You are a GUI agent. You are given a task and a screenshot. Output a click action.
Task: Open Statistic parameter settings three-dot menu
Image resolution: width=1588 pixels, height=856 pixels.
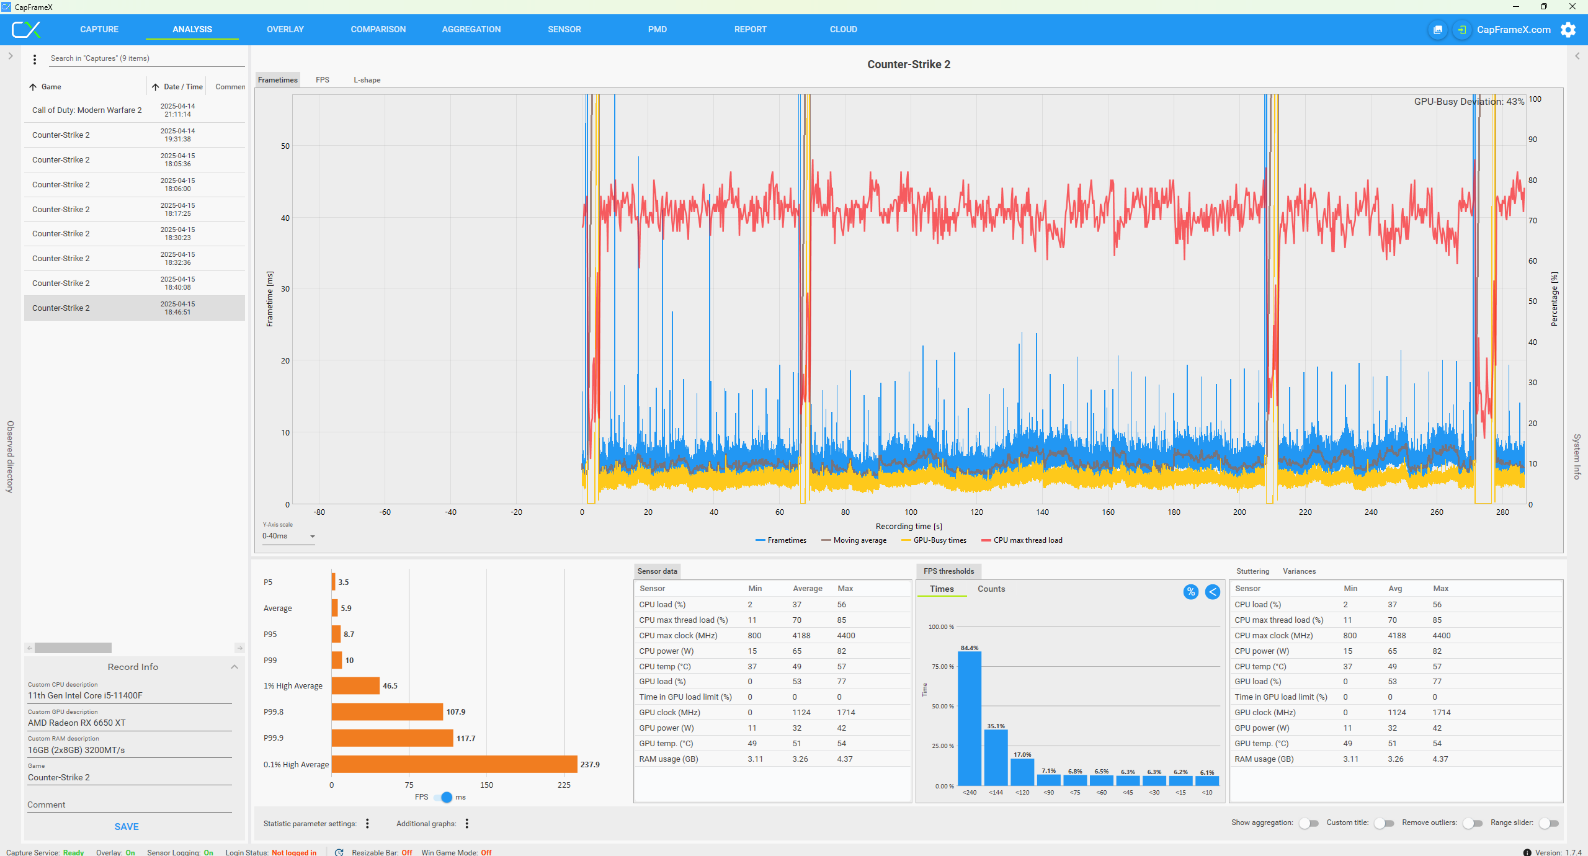(367, 823)
